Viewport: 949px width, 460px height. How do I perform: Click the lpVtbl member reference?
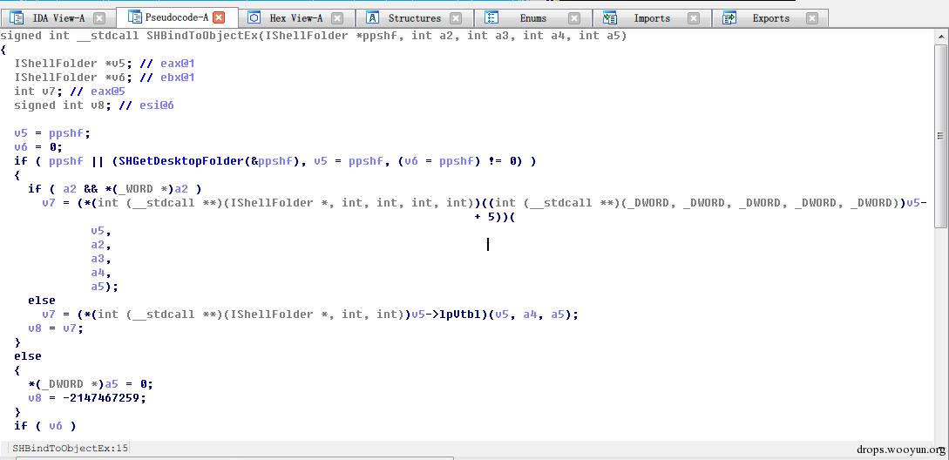click(462, 315)
